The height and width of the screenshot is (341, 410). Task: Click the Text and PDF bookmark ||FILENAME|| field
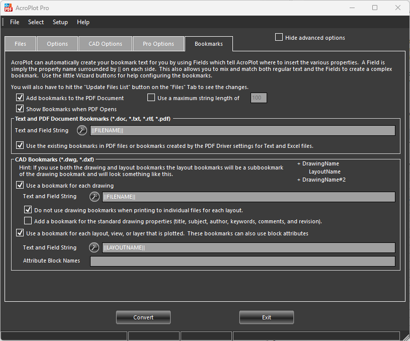(242, 130)
